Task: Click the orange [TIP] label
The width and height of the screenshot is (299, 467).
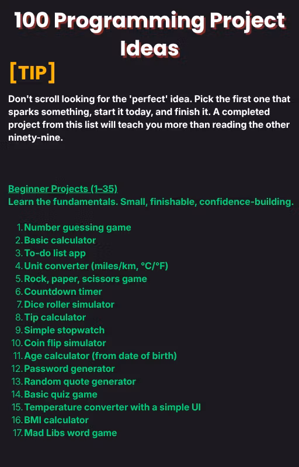Action: click(x=32, y=72)
